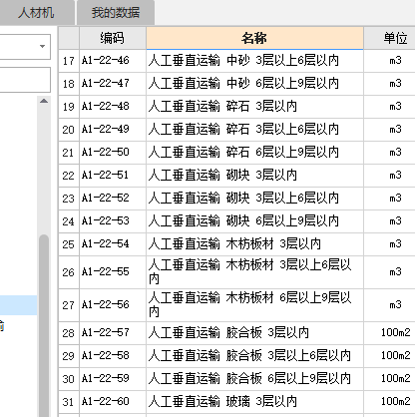Open the 我的数据 tab
The image size is (415, 417).
coord(116,13)
